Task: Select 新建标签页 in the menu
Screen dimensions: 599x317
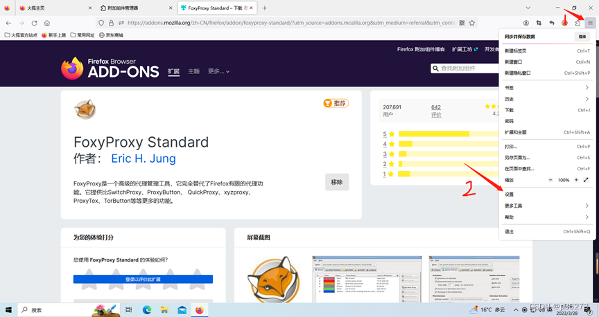Action: 547,51
